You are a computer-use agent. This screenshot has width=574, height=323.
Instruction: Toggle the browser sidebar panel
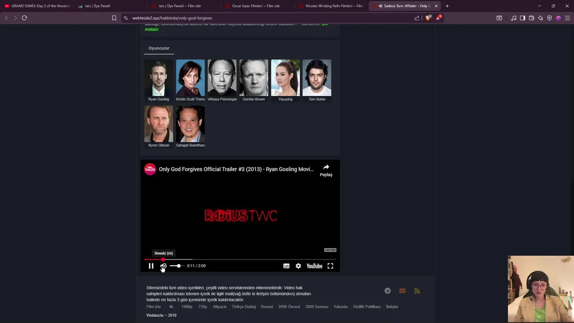pyautogui.click(x=522, y=18)
